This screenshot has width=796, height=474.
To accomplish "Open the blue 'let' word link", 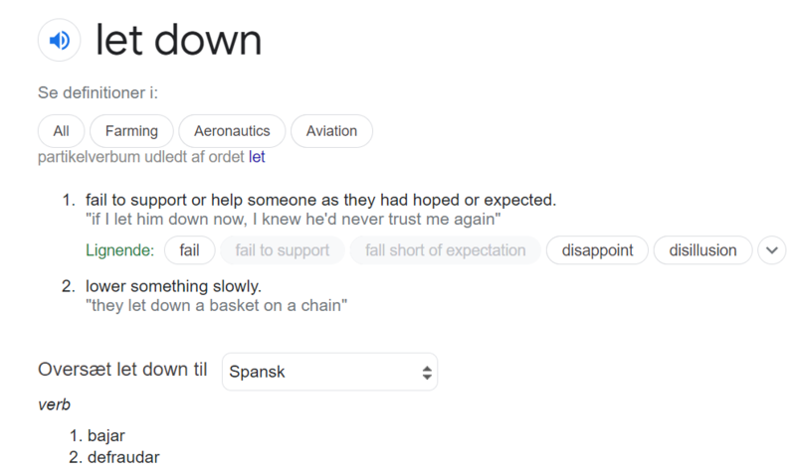I will click(257, 157).
